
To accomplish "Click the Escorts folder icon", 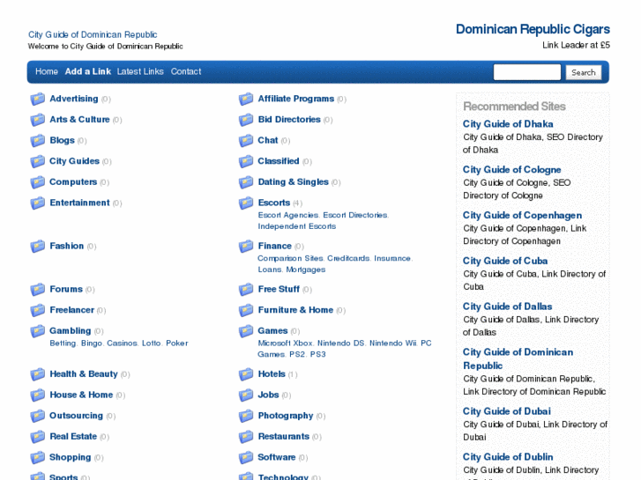I will pos(246,203).
